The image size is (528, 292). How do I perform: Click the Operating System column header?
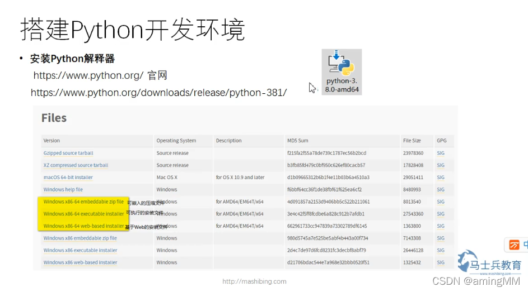pos(176,141)
